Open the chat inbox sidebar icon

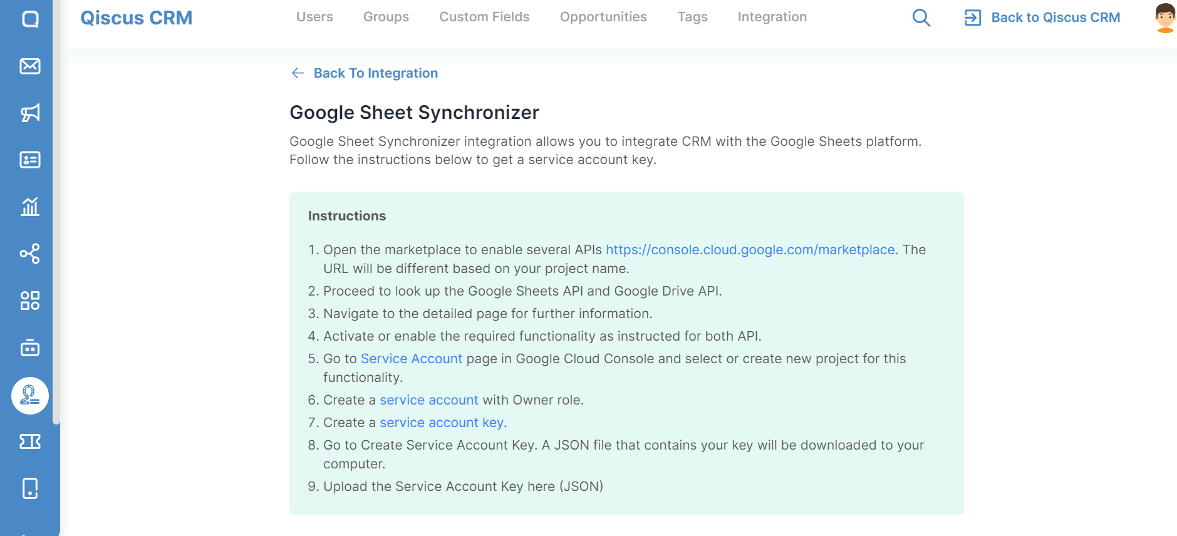tap(30, 19)
